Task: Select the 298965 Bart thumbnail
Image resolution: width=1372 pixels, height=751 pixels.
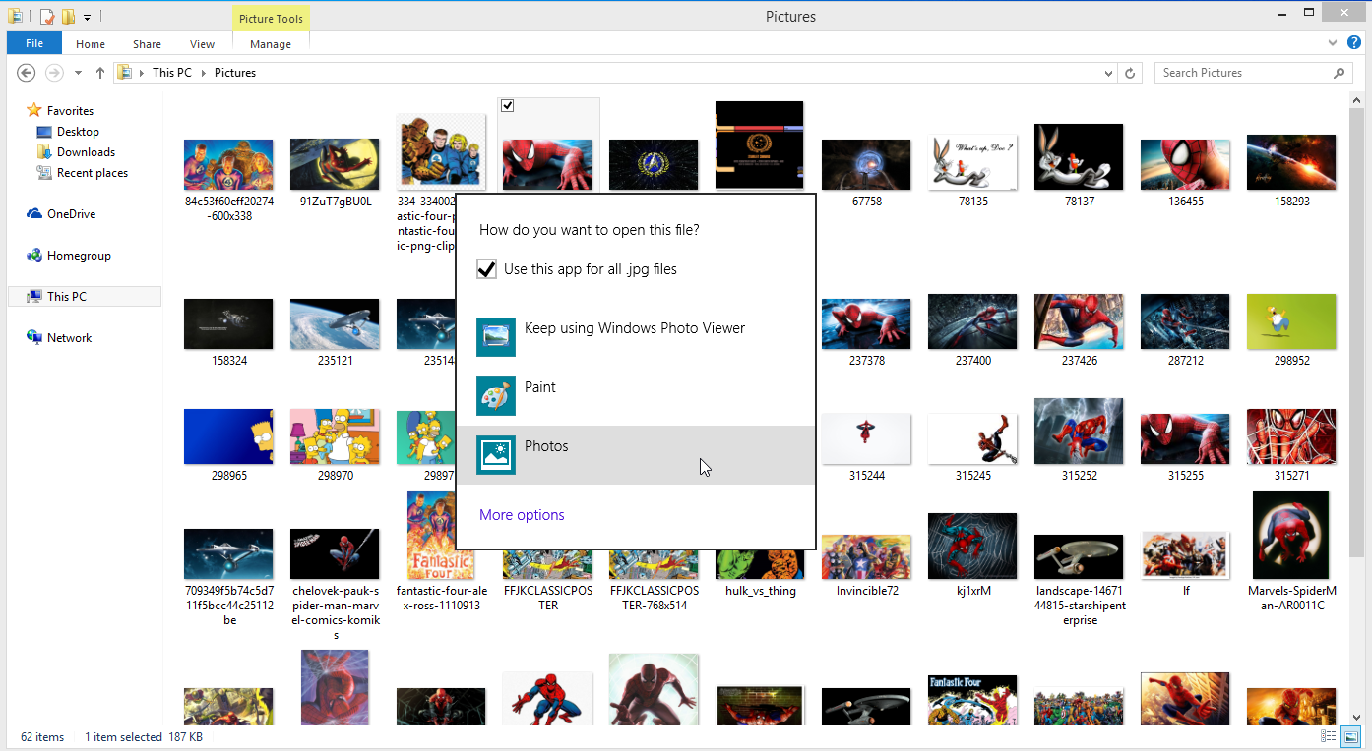Action: coord(228,436)
